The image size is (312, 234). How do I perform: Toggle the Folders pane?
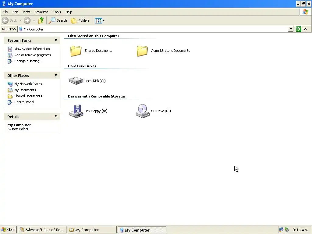point(80,20)
